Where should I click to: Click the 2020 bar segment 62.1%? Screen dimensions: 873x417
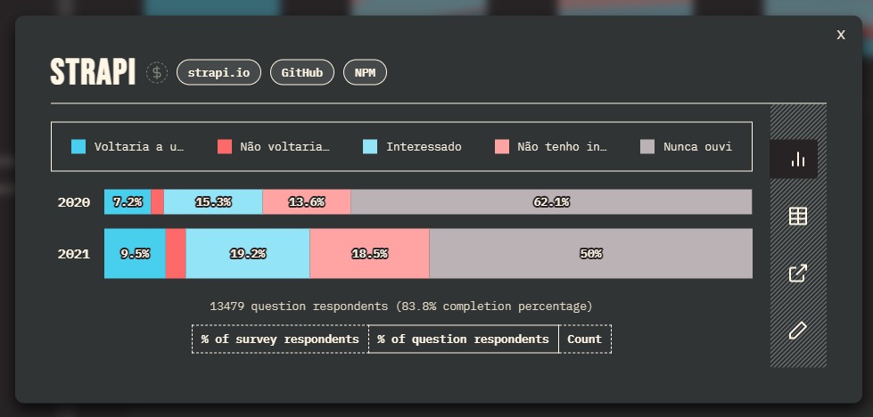point(551,202)
